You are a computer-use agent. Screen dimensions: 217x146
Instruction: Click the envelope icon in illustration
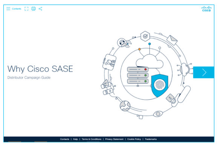point(172,40)
